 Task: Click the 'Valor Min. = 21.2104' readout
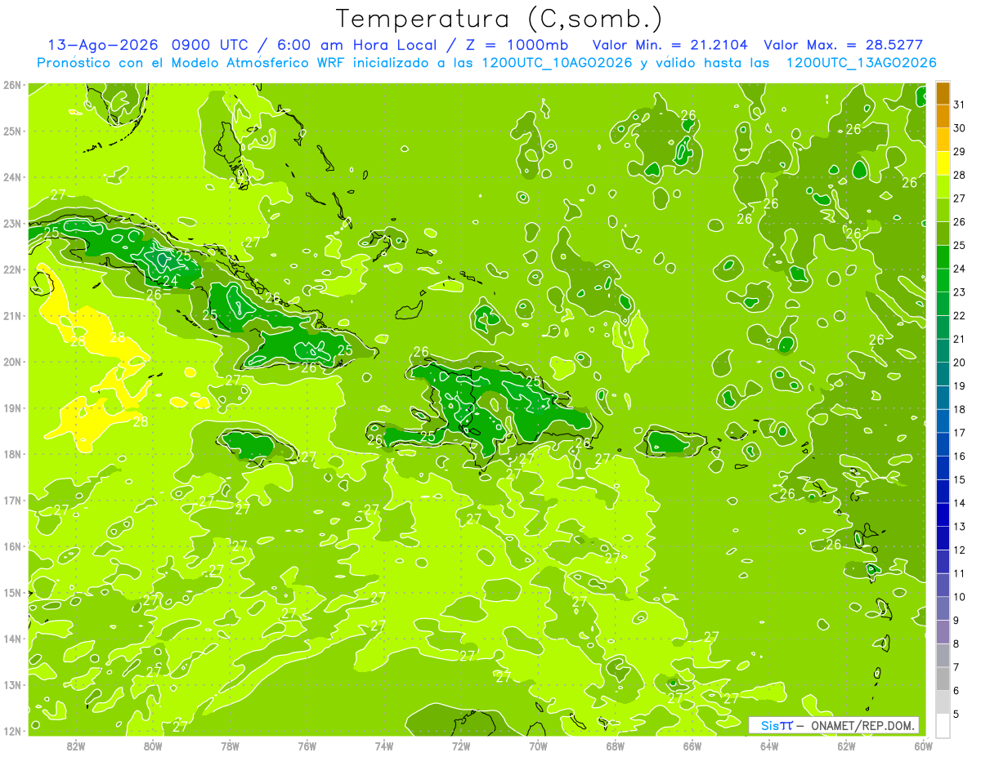point(670,45)
